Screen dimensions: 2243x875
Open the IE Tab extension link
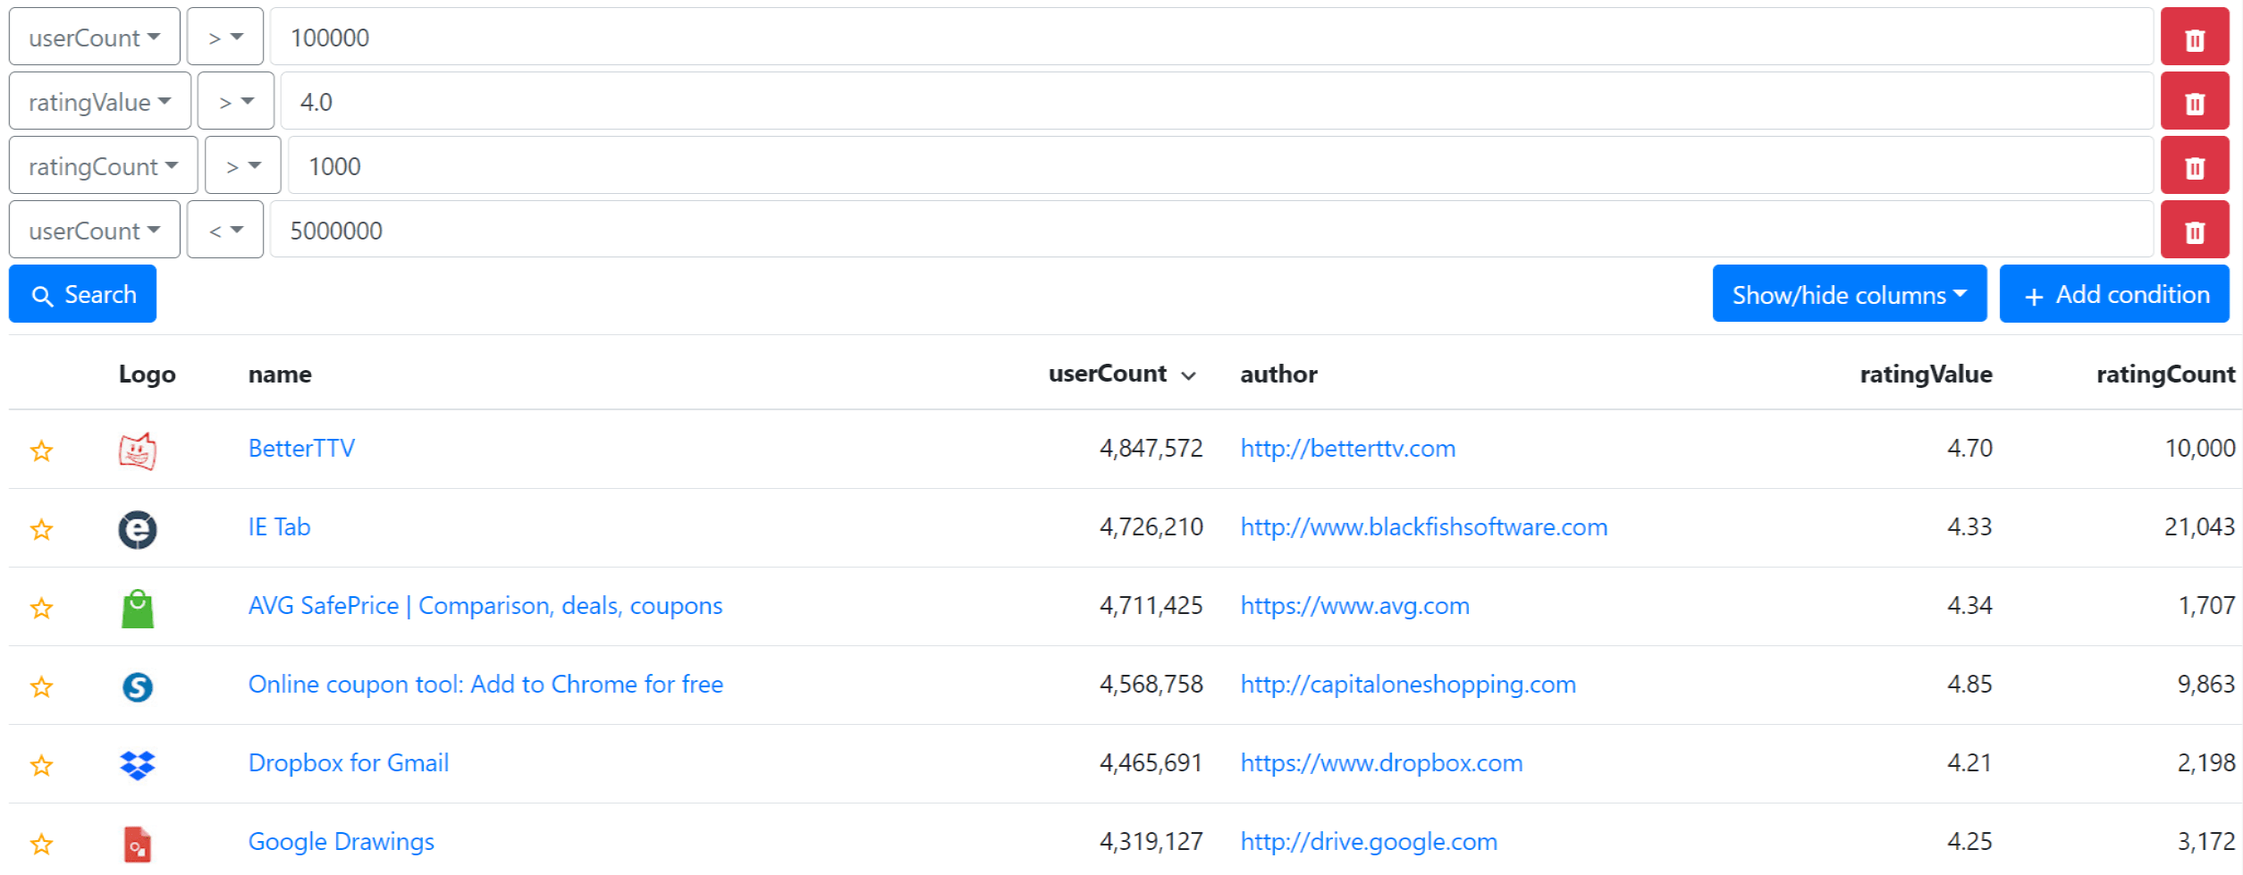tap(279, 526)
